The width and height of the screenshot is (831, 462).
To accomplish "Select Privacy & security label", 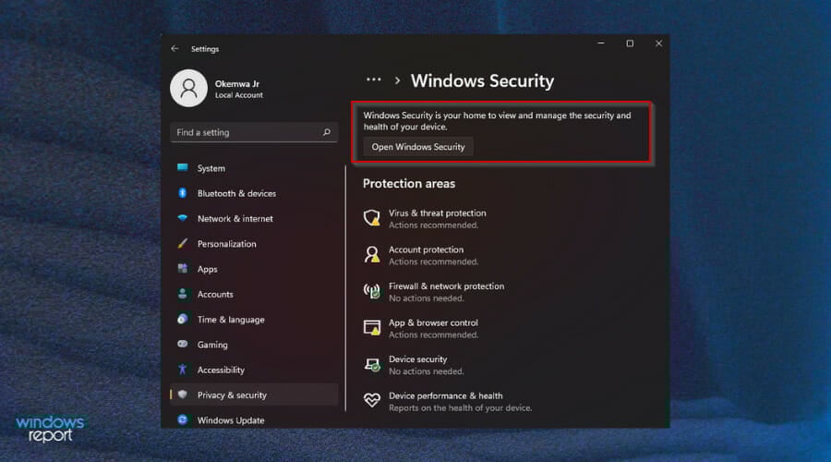I will (232, 395).
